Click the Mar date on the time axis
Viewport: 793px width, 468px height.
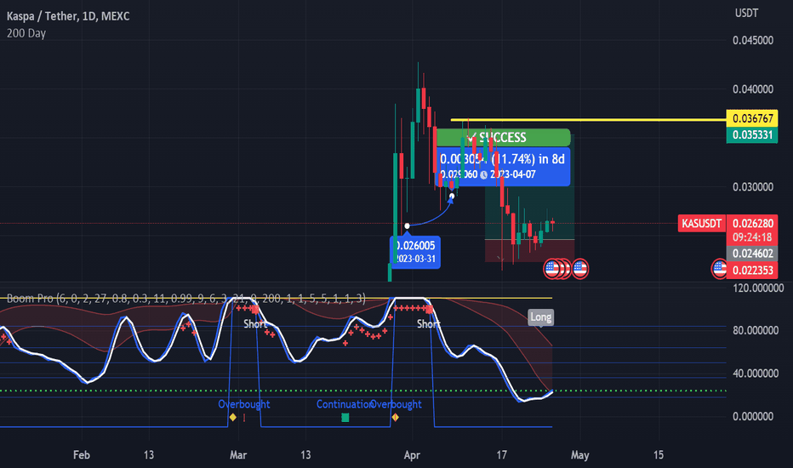pyautogui.click(x=238, y=455)
